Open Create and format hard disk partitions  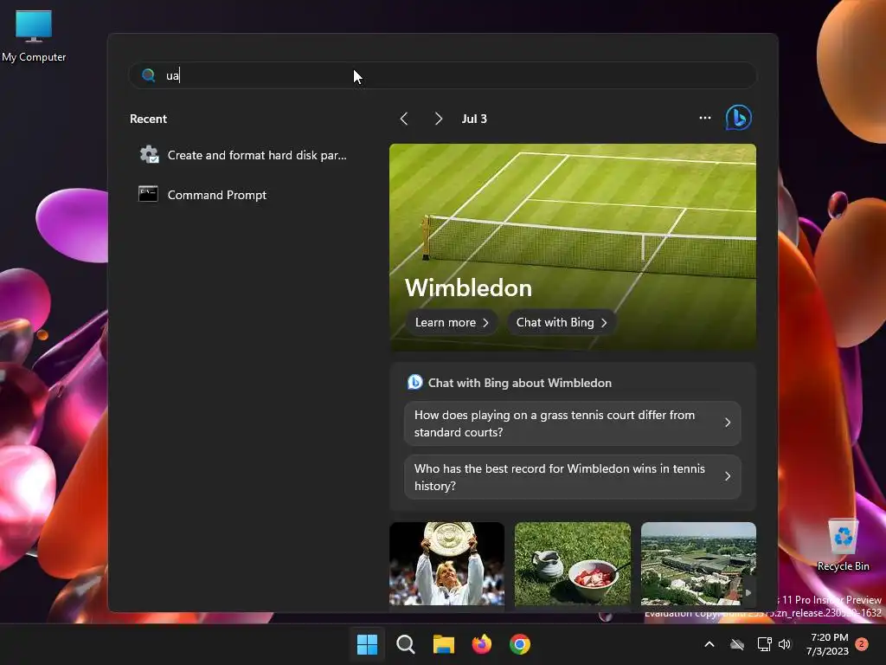[243, 155]
